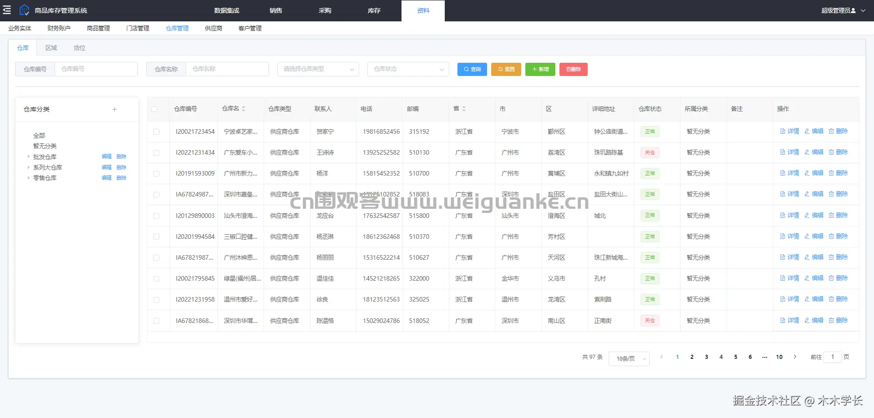
Task: Open the 10条/页 page size selector
Action: 629,358
